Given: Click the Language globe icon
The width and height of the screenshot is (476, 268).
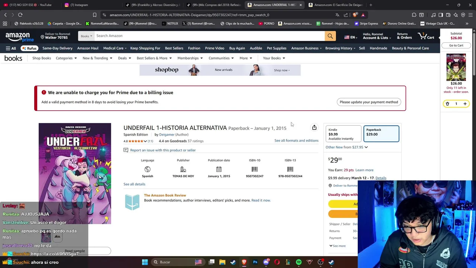Looking at the screenshot, I should click(147, 169).
